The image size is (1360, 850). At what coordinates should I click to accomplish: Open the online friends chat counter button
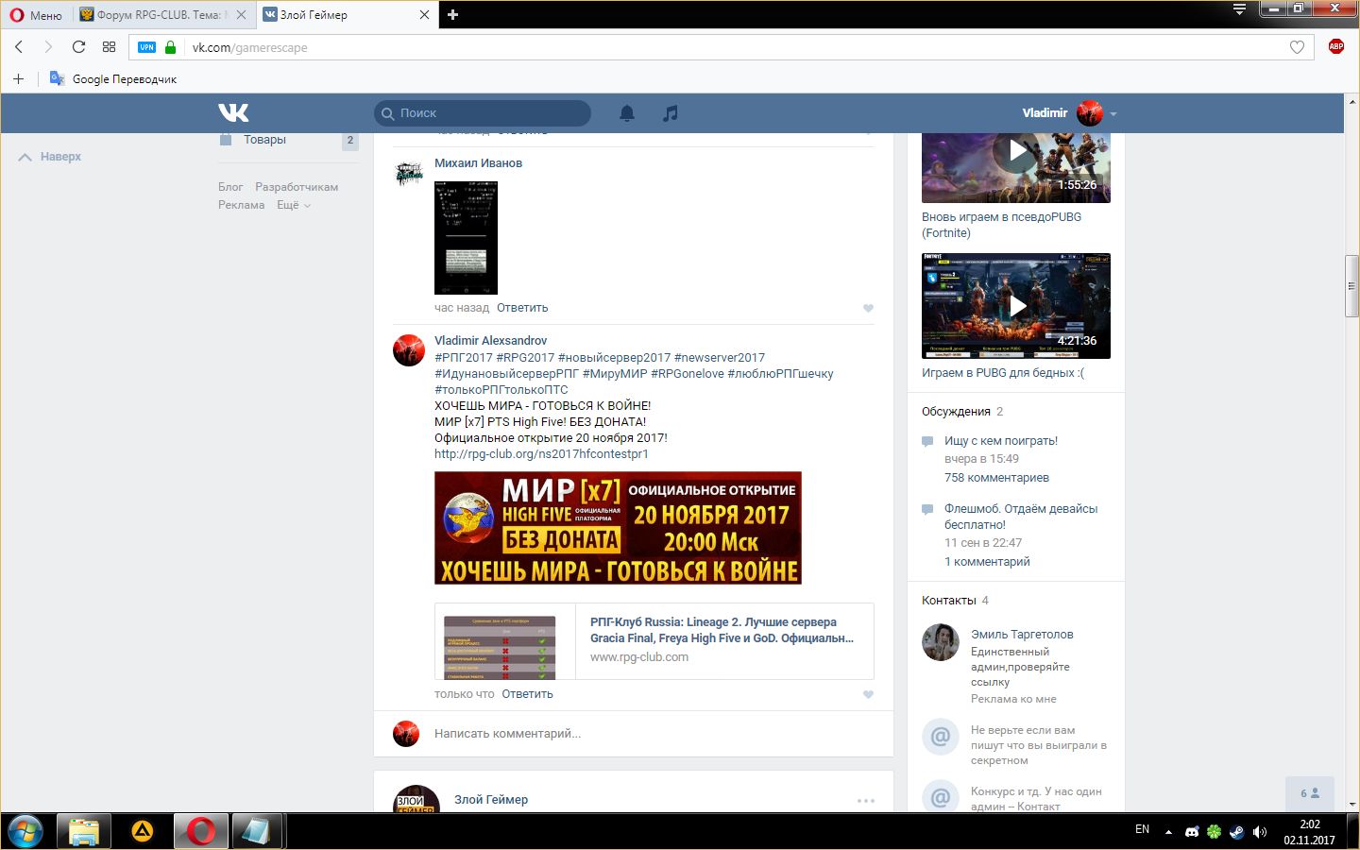[1310, 793]
